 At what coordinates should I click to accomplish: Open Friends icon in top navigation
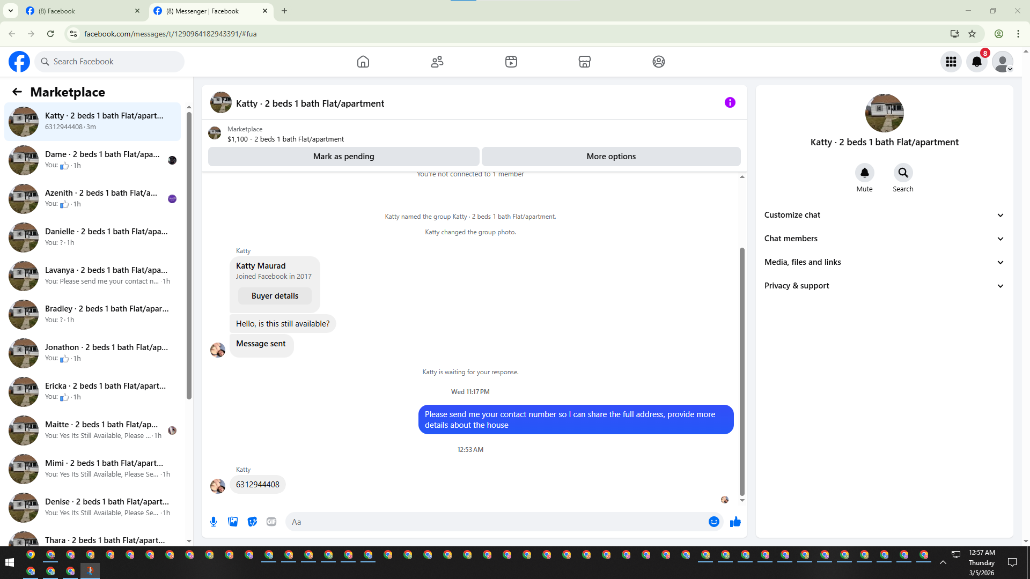pyautogui.click(x=437, y=62)
